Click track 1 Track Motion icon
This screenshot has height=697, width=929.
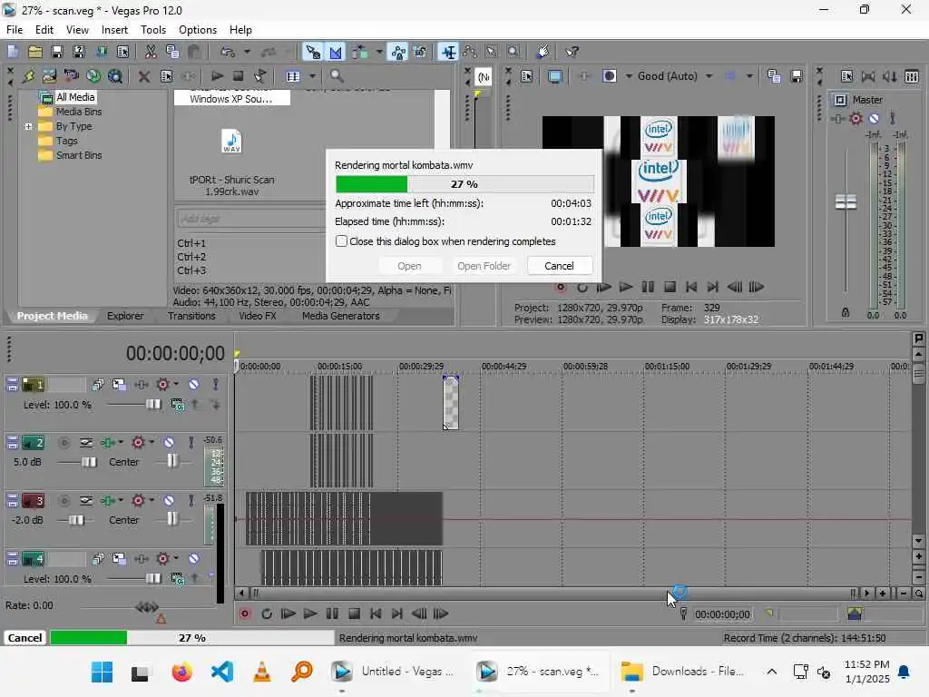119,384
